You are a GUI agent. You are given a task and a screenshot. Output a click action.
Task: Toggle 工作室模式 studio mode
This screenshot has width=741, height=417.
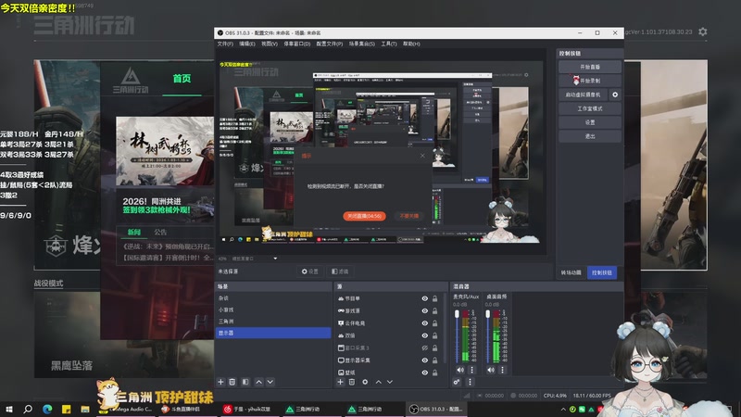[590, 108]
